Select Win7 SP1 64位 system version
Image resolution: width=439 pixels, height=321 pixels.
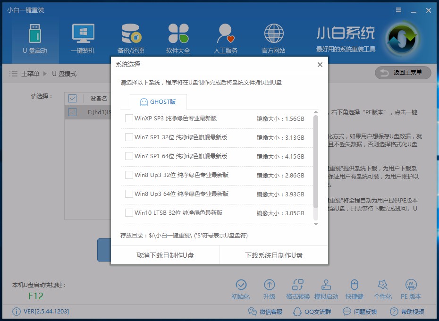tap(128, 157)
